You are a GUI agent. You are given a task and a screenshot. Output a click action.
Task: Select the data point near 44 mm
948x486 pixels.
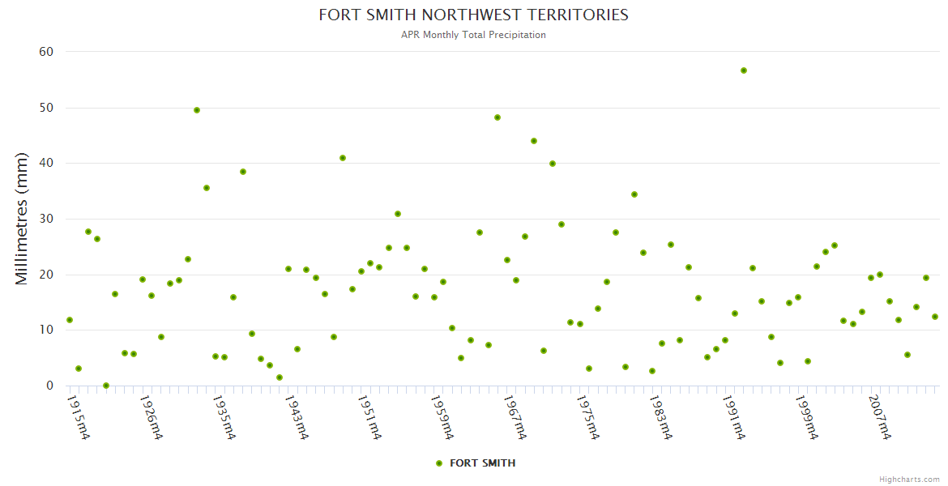click(x=534, y=141)
